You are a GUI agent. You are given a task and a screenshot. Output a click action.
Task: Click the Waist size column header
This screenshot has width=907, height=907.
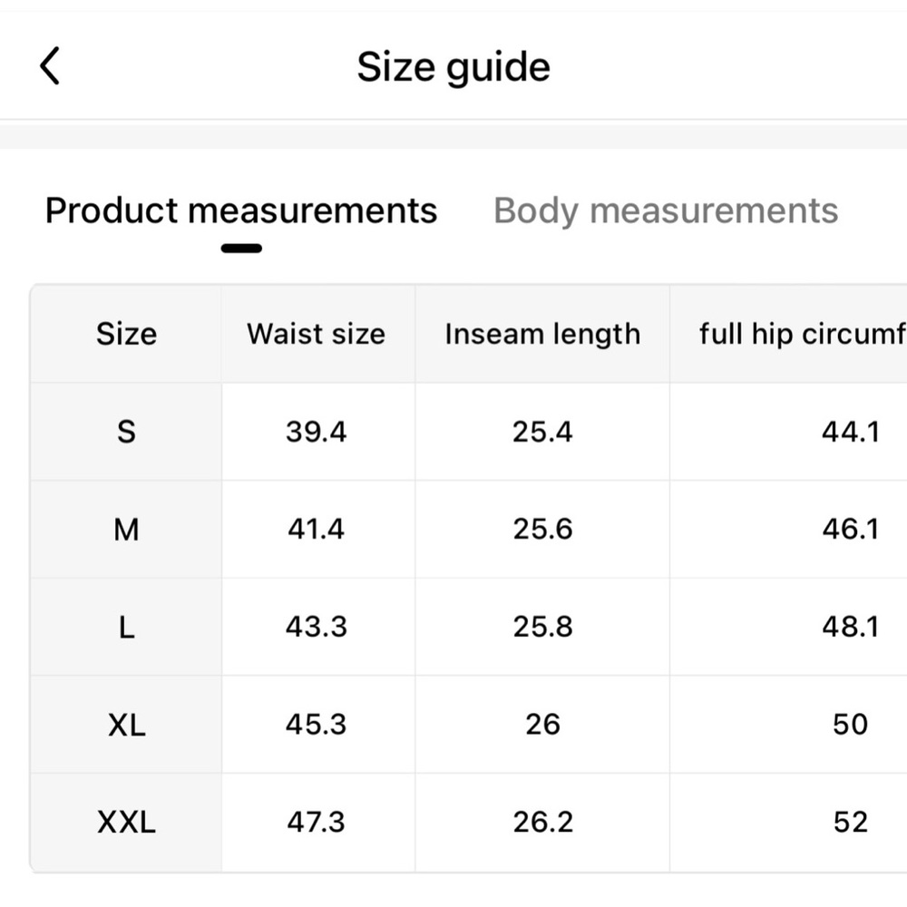316,334
